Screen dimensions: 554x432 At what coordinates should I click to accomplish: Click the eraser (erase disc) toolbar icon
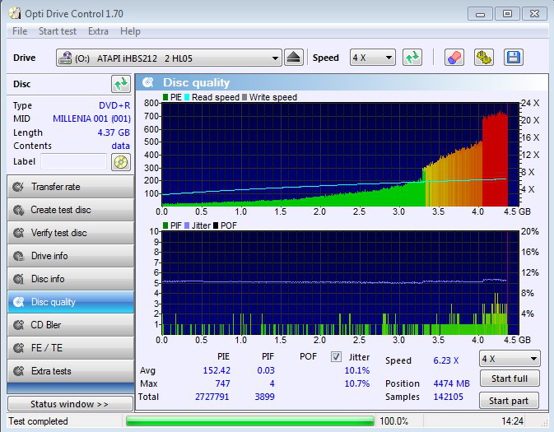click(454, 58)
